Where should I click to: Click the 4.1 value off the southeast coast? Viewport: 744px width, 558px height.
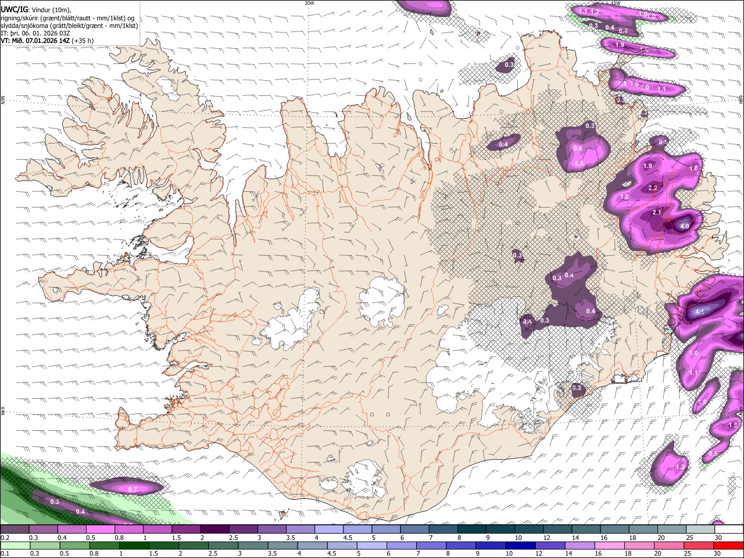click(x=699, y=312)
